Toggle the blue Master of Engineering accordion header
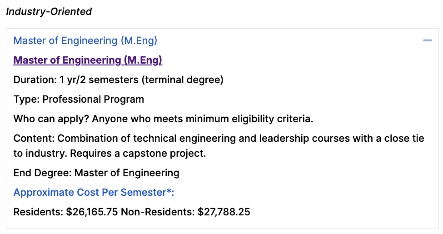443x234 pixels. coord(85,41)
